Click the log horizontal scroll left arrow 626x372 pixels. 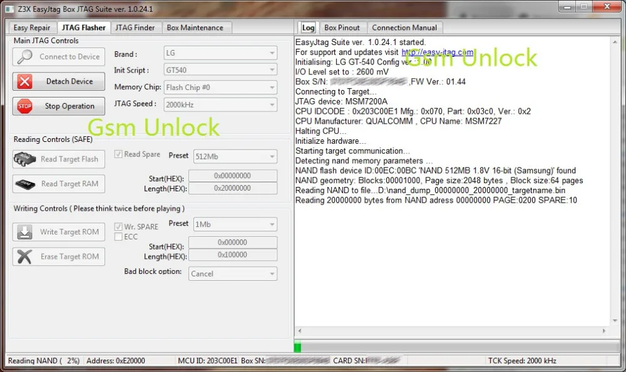click(300, 331)
